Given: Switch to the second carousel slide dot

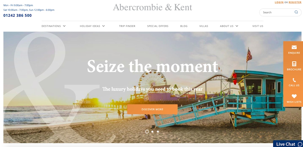Looking at the screenshot, I should [152, 131].
